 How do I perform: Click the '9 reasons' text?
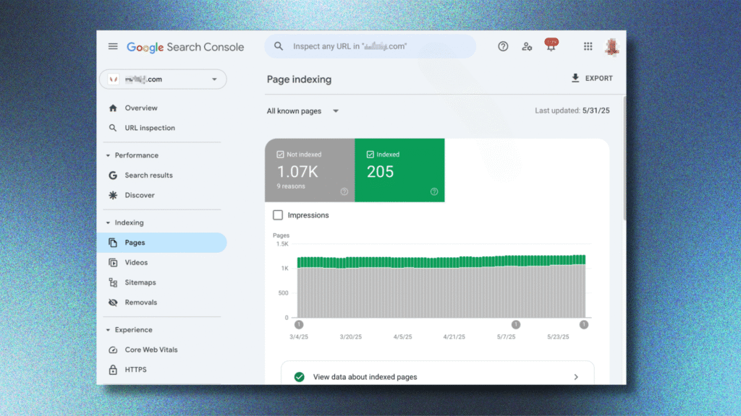click(x=291, y=186)
